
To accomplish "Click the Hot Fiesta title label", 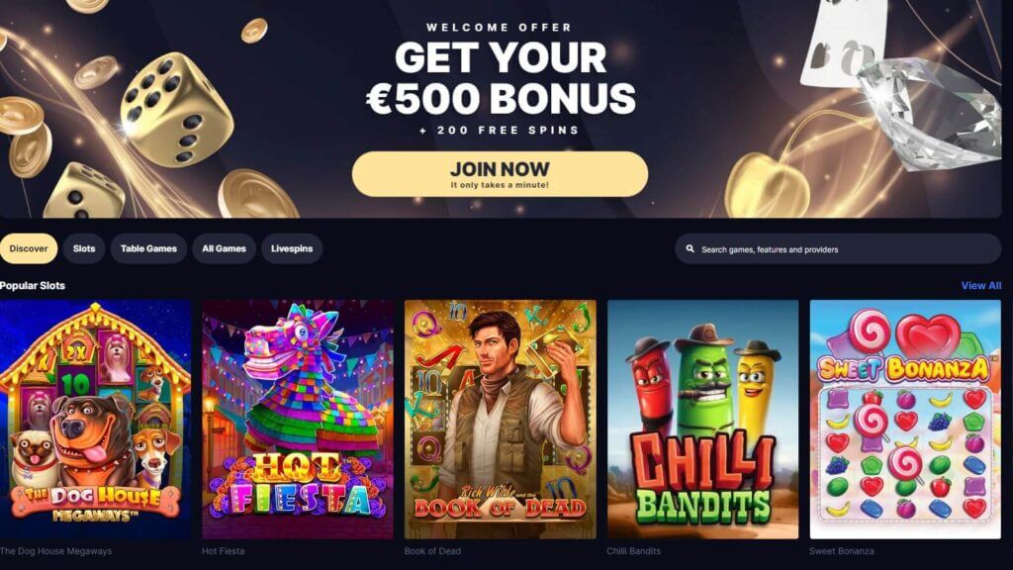I will click(x=223, y=551).
